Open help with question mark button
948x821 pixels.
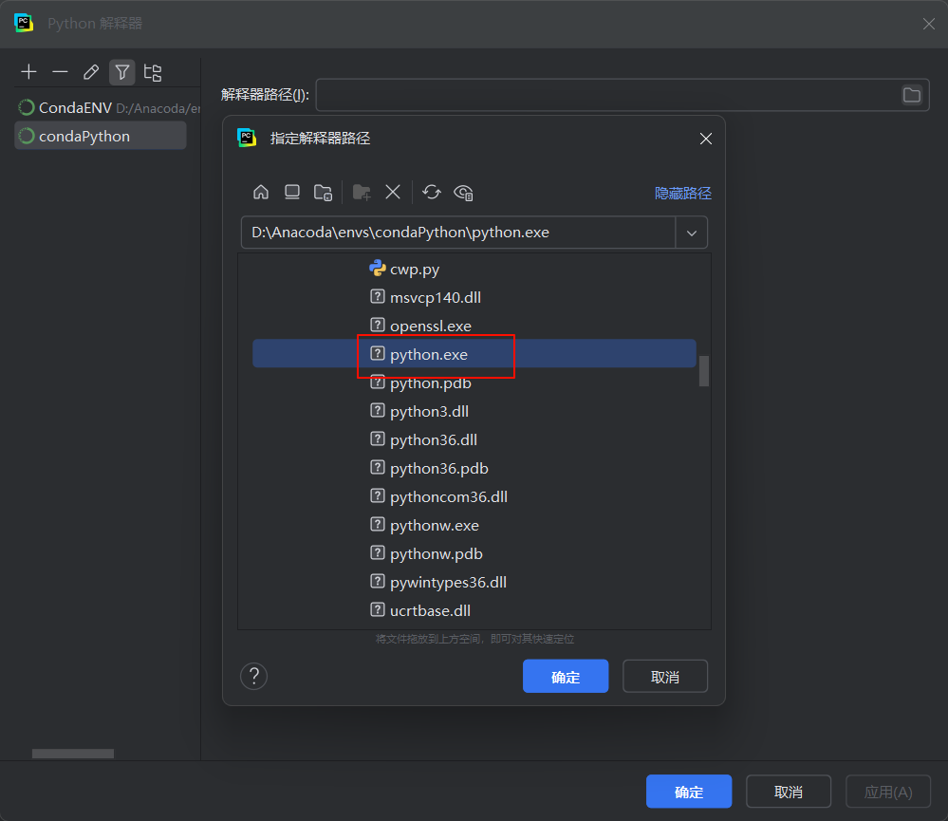click(x=254, y=676)
